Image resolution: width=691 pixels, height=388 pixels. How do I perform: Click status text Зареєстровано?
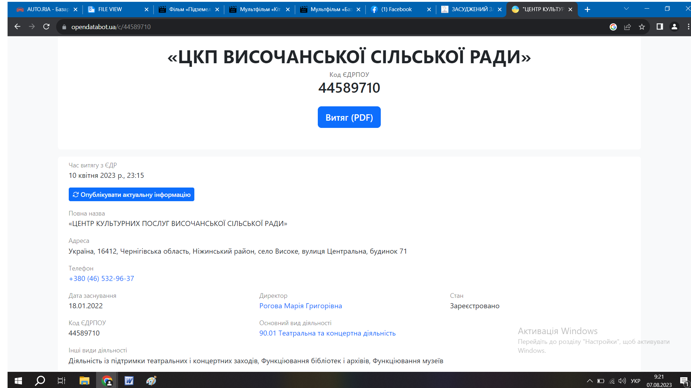pyautogui.click(x=475, y=306)
